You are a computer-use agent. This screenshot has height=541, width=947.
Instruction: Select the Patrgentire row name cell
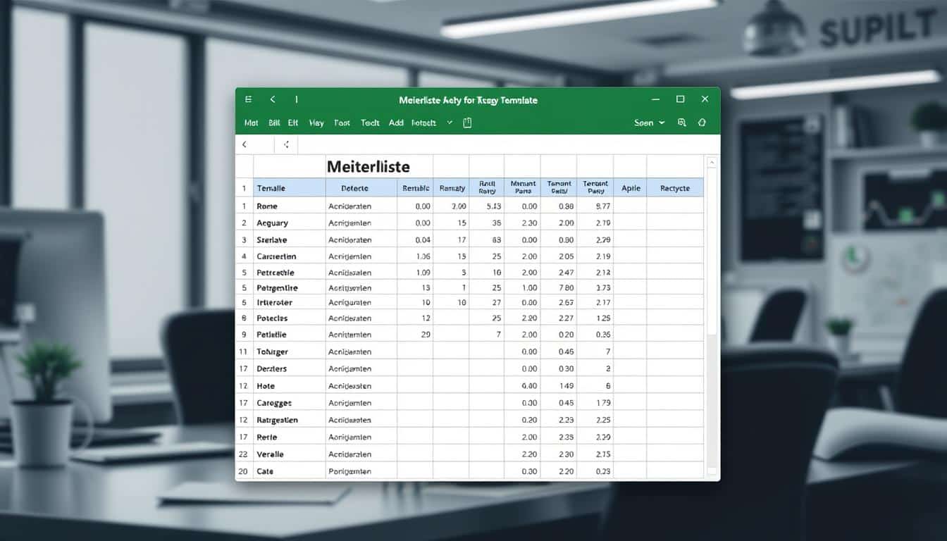click(289, 287)
